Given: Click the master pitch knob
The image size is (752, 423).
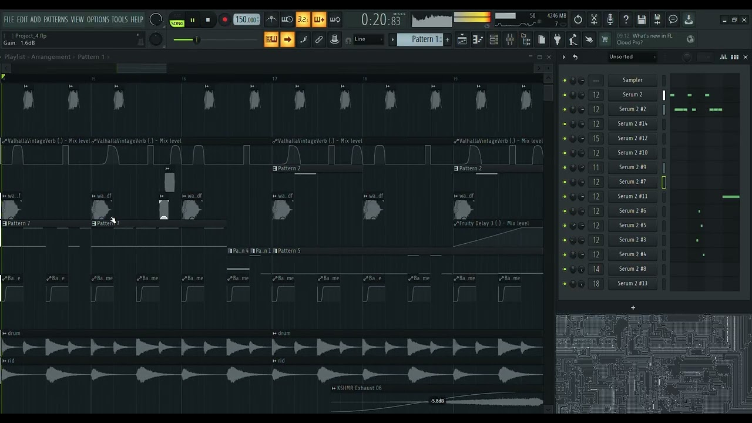Looking at the screenshot, I should (156, 39).
